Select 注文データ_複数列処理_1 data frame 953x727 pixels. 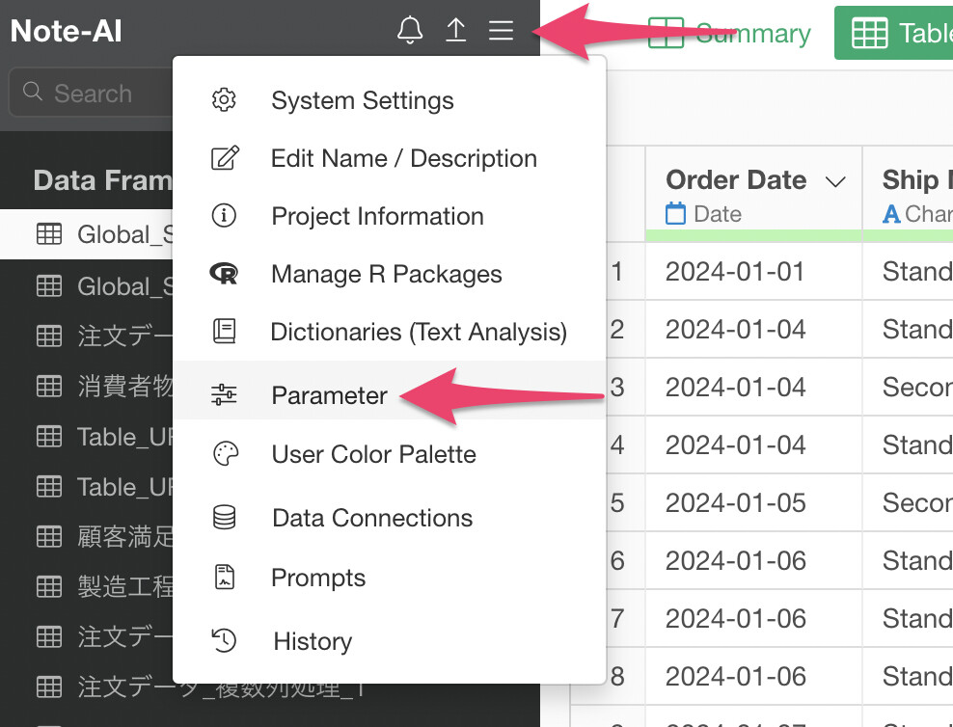pyautogui.click(x=221, y=687)
